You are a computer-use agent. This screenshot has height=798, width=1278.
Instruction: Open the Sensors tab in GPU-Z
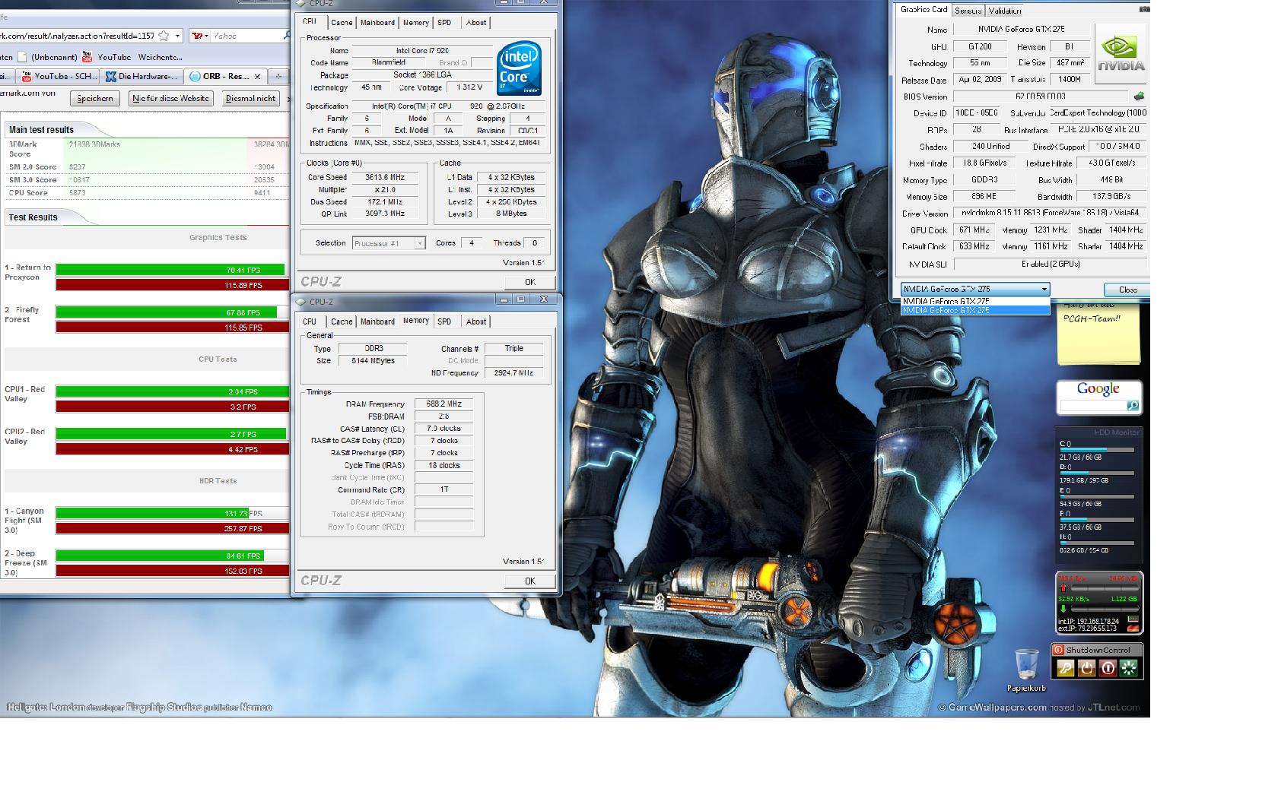[968, 11]
